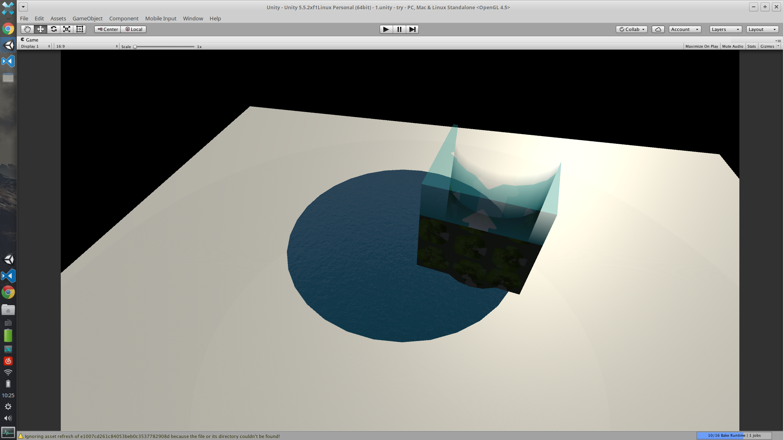This screenshot has width=783, height=440.
Task: Open the Component menu
Action: pyautogui.click(x=124, y=19)
